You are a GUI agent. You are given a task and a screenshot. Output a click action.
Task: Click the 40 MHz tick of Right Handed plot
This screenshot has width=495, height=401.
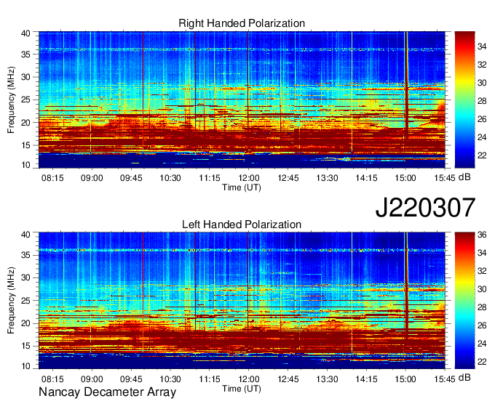[25, 33]
